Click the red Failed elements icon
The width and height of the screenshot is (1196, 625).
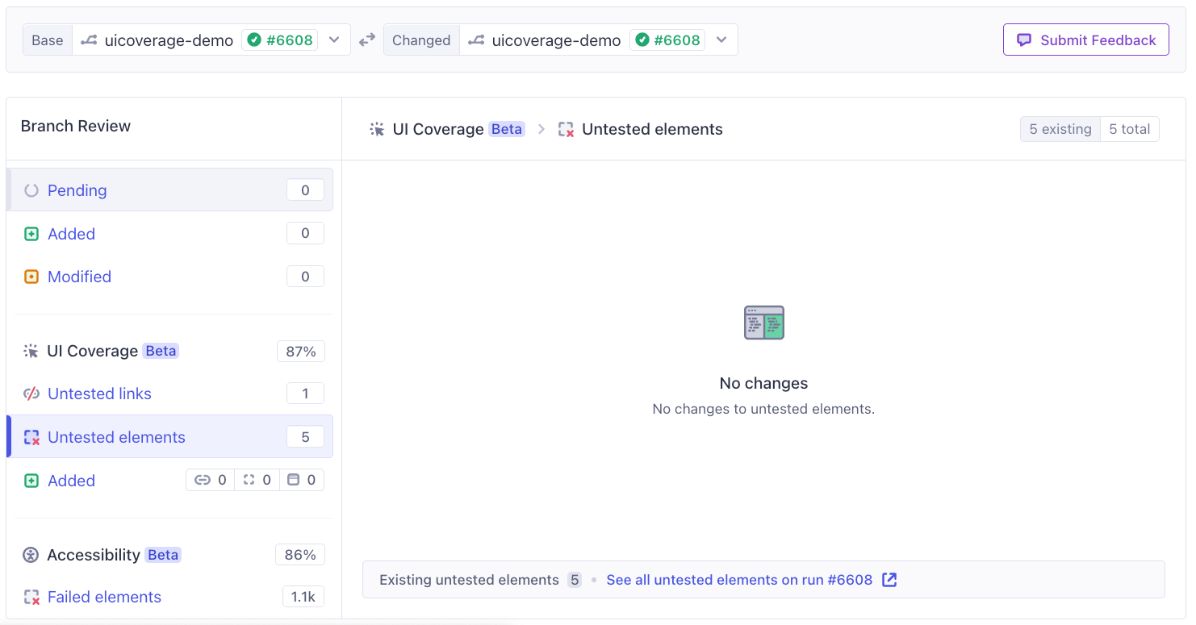pos(31,597)
